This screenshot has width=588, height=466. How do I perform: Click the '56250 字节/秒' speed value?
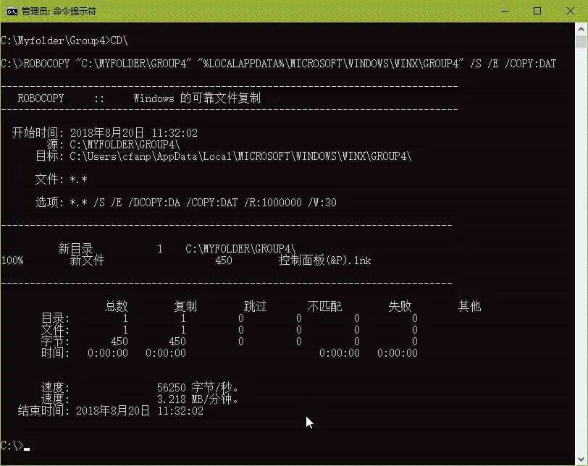198,387
